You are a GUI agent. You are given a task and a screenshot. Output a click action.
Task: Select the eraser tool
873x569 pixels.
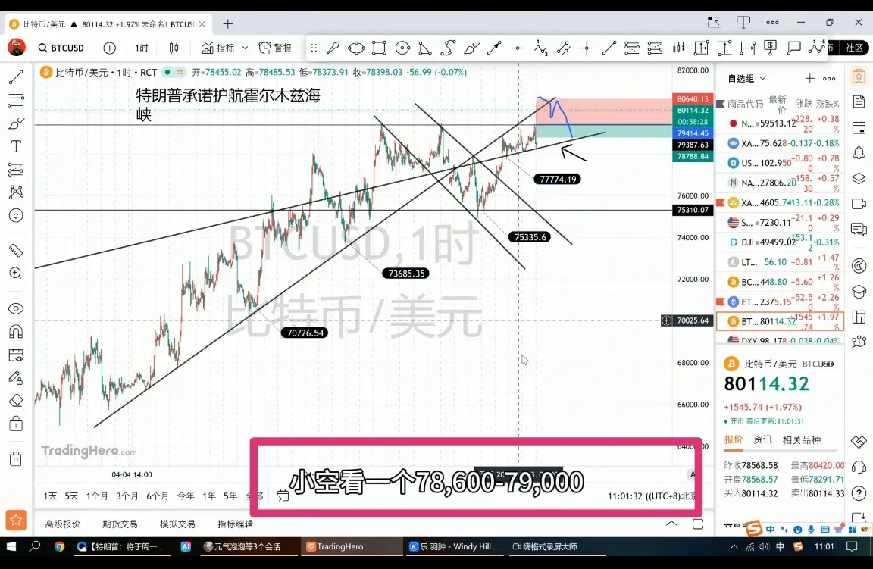(x=16, y=400)
